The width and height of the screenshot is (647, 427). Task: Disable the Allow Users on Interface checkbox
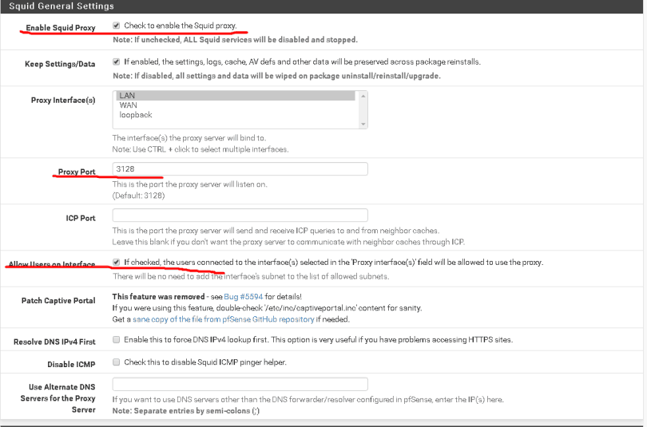pyautogui.click(x=117, y=262)
